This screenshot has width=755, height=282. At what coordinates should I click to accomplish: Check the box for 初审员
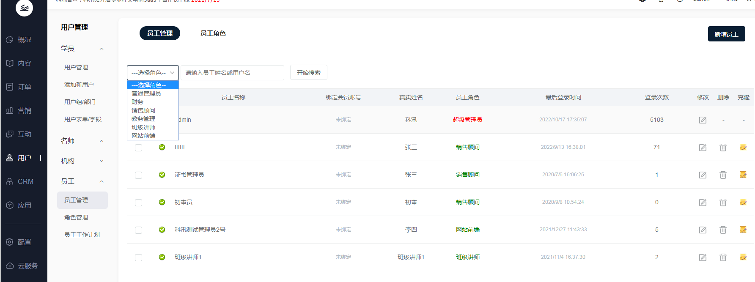pos(138,203)
